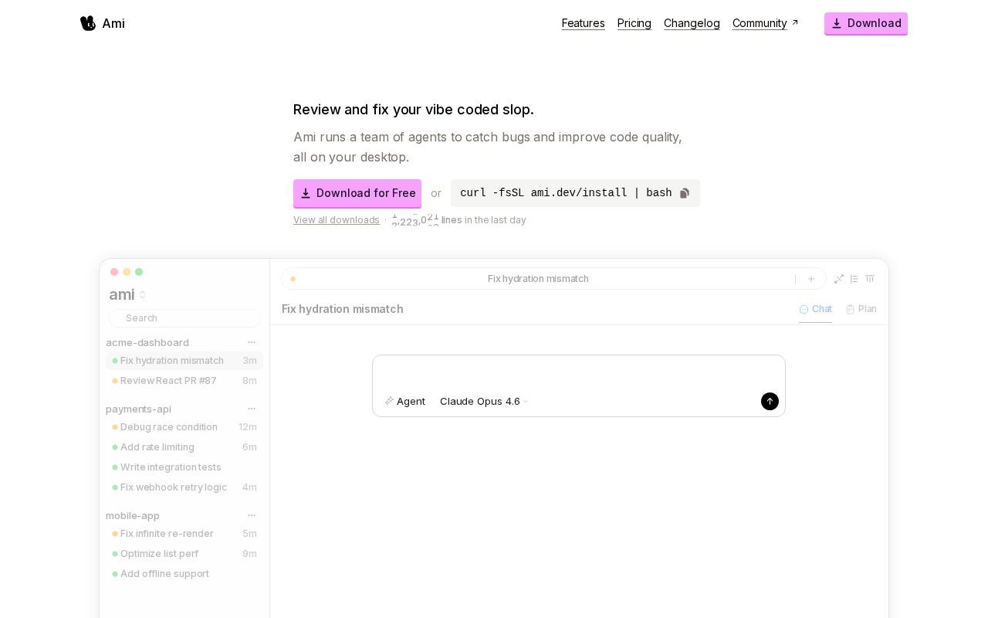Click the Download for Free button

click(x=357, y=193)
